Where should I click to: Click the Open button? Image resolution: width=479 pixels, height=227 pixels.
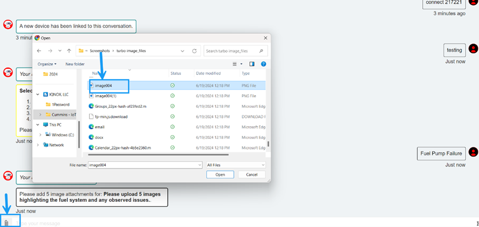(x=220, y=175)
